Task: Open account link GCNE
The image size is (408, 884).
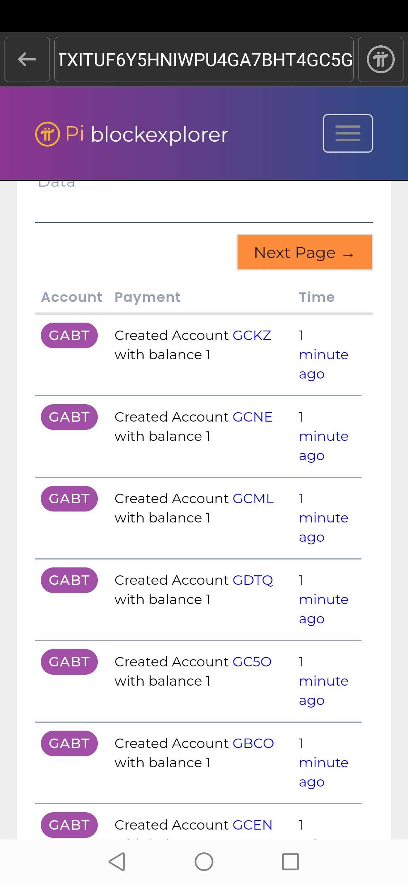Action: (x=253, y=417)
